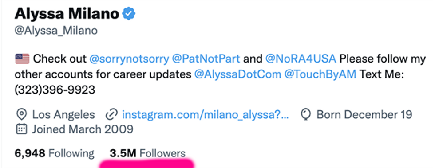This screenshot has height=168, width=435.
Task: Click the birthday balloon icon
Action: click(x=305, y=114)
